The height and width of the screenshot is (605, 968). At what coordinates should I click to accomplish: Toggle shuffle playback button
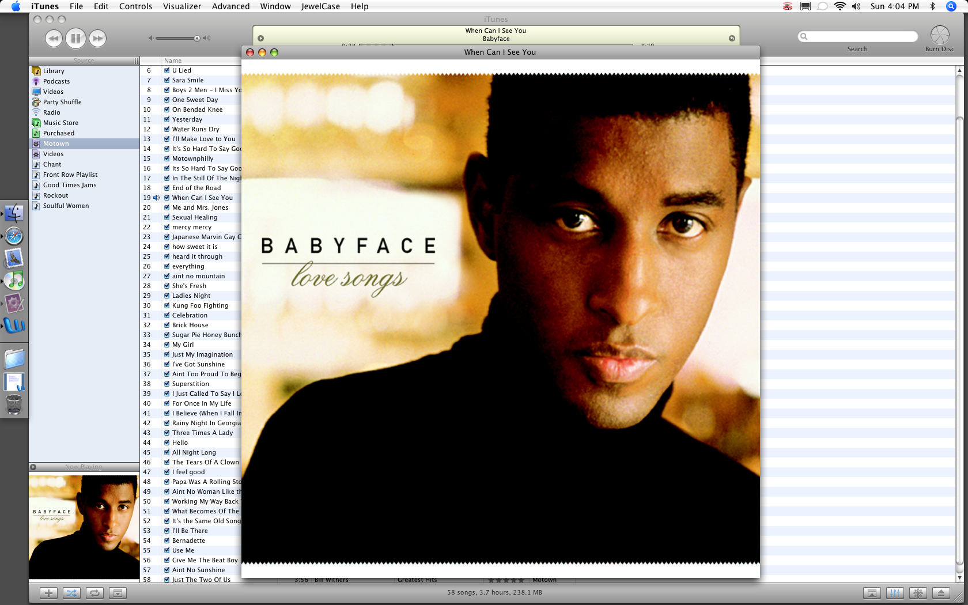click(71, 593)
